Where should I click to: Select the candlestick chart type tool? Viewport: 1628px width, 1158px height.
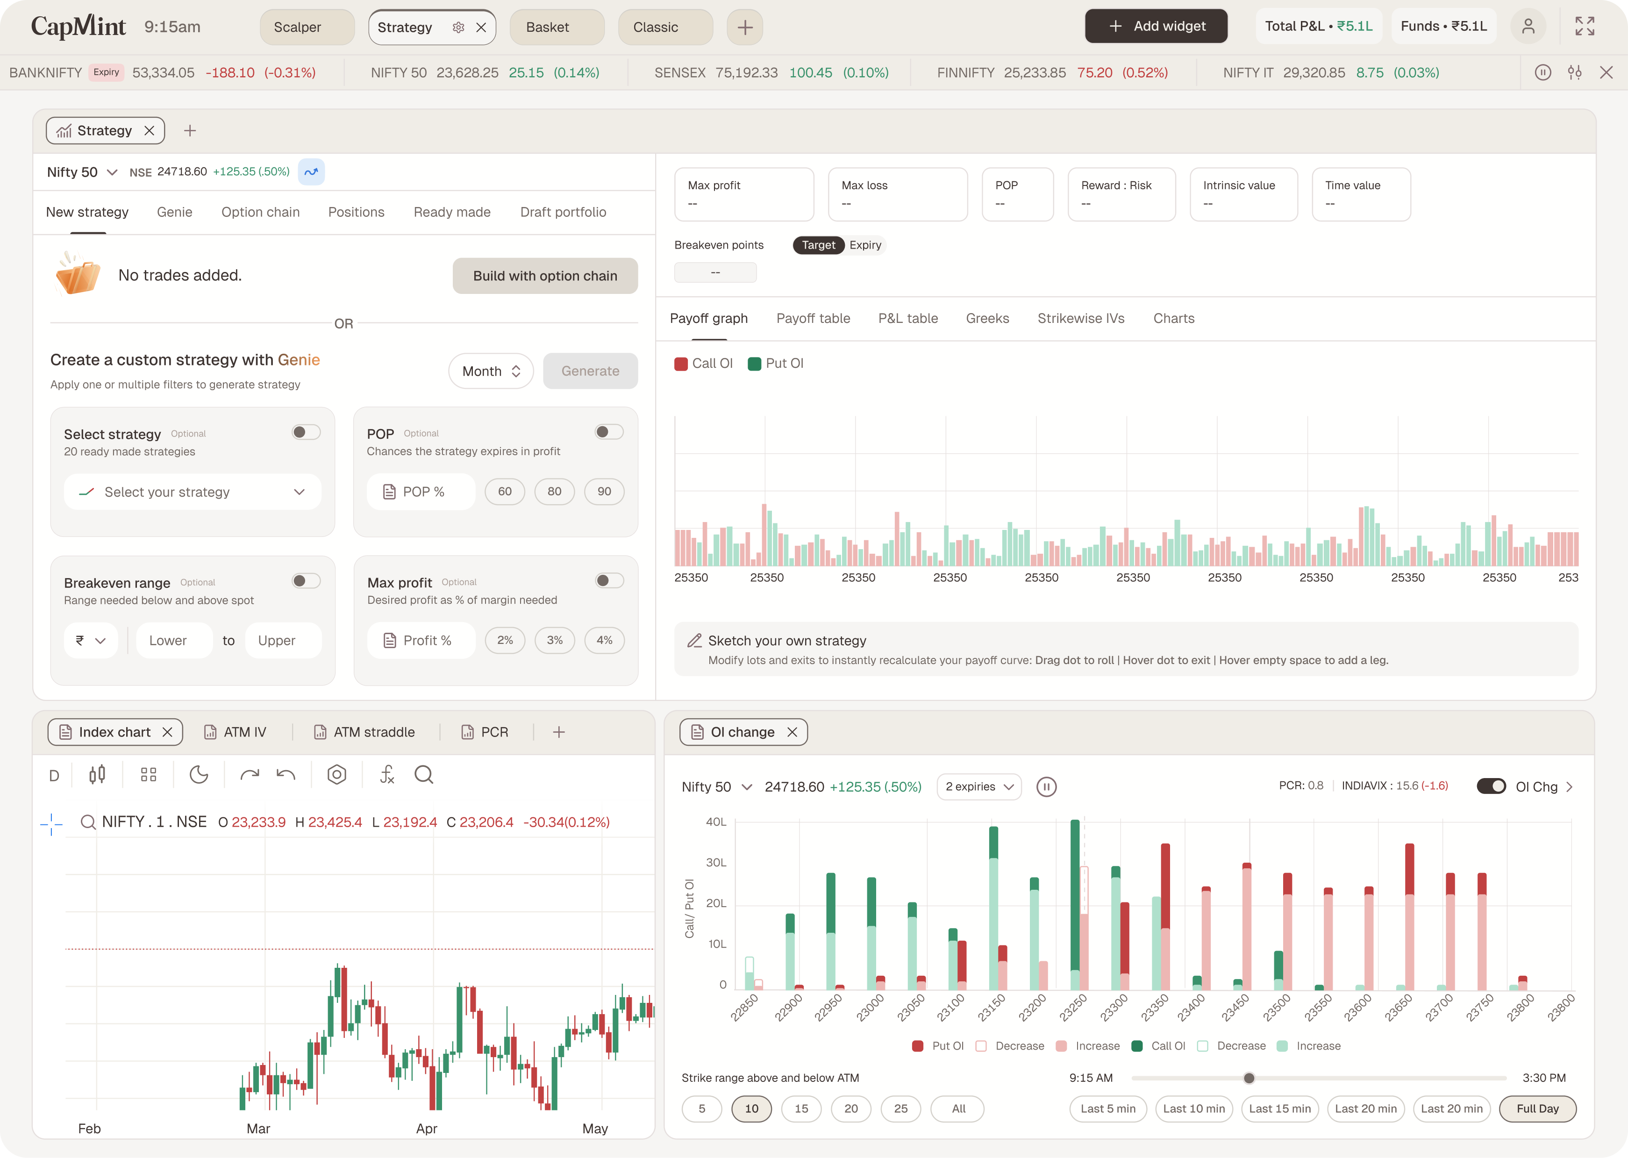click(x=98, y=775)
